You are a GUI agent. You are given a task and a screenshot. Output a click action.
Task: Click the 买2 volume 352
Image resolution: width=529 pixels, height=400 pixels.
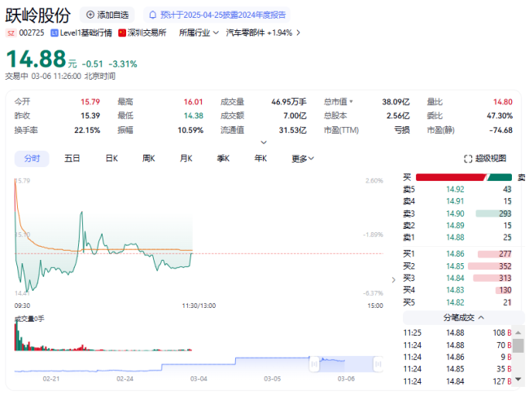click(x=505, y=266)
